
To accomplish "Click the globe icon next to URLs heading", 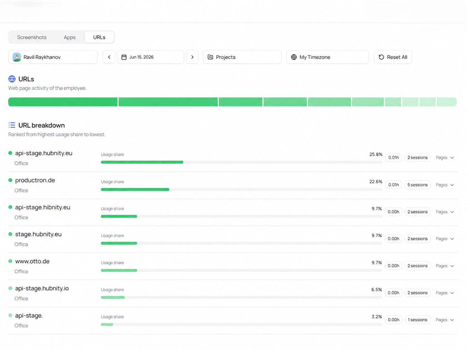I will (12, 79).
